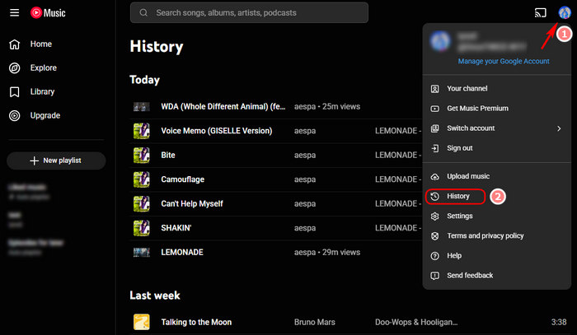577x335 pixels.
Task: Click the profile avatar at top right
Action: [x=565, y=12]
